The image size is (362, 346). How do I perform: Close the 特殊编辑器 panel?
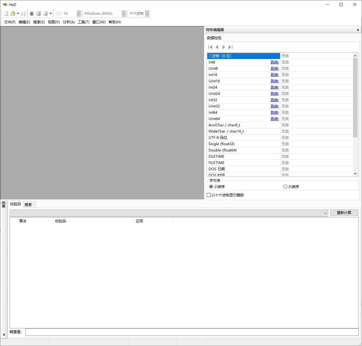point(358,30)
